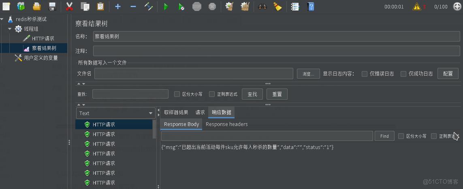This screenshot has width=463, height=189.
Task: Open the log viewer via warning triangle icon
Action: (417, 6)
